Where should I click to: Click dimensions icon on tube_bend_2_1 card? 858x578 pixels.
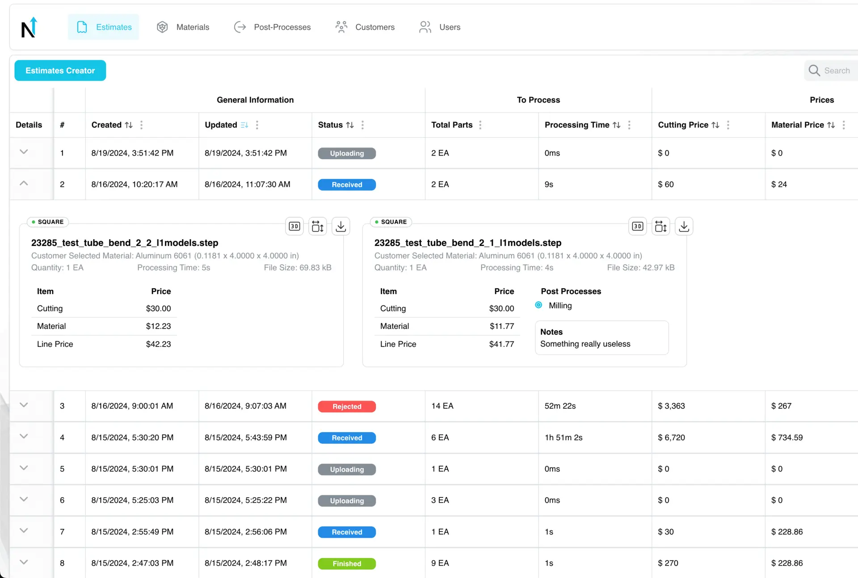[660, 227]
